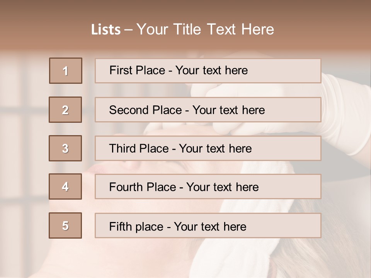Screen dimensions: 371x278
Task: Click the word 'Fourth' in list
Action: tap(126, 187)
